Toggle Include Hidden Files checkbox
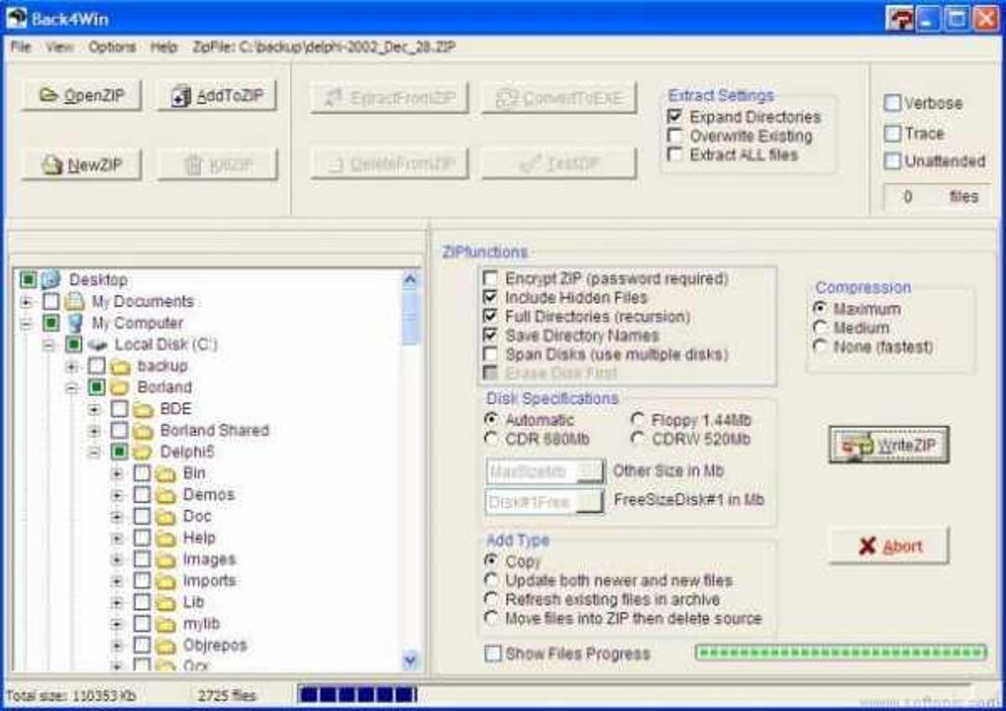The image size is (1006, 711). 490,297
